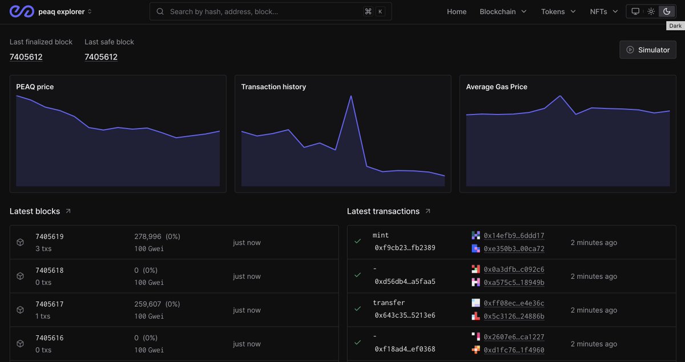The height and width of the screenshot is (362, 685).
Task: Open block 7405618 from Latest blocks
Action: click(49, 270)
